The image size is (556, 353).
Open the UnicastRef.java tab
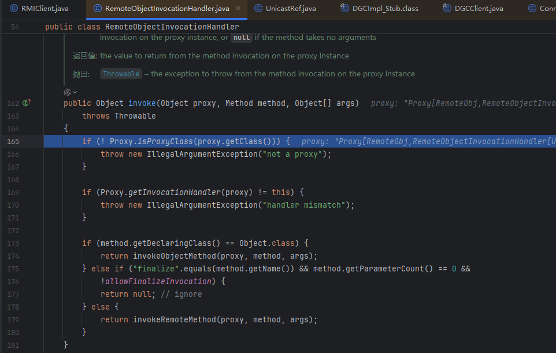pos(290,9)
